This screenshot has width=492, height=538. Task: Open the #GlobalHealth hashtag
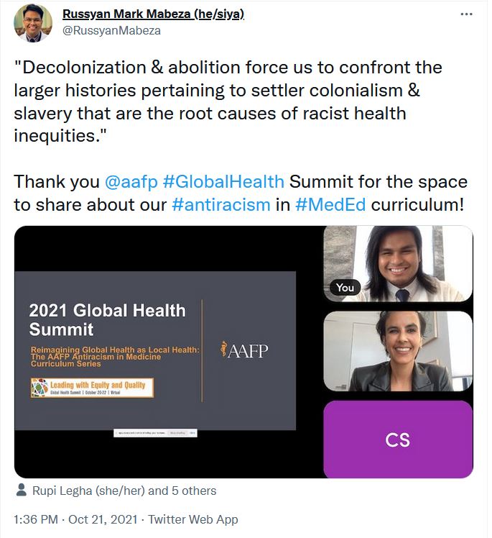(223, 181)
